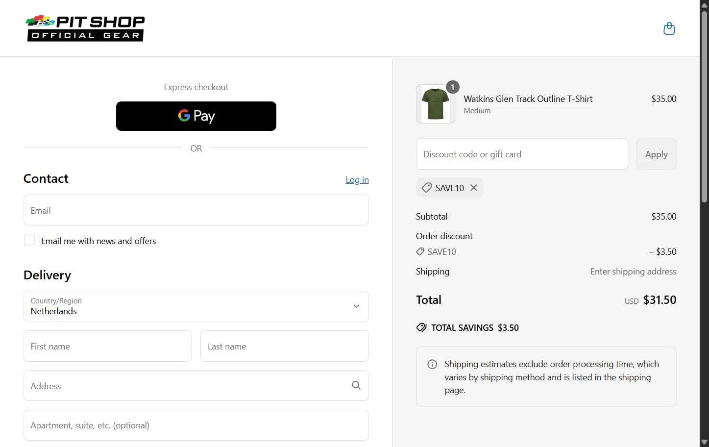Image resolution: width=709 pixels, height=447 pixels.
Task: Focus the First name field
Action: click(x=108, y=346)
